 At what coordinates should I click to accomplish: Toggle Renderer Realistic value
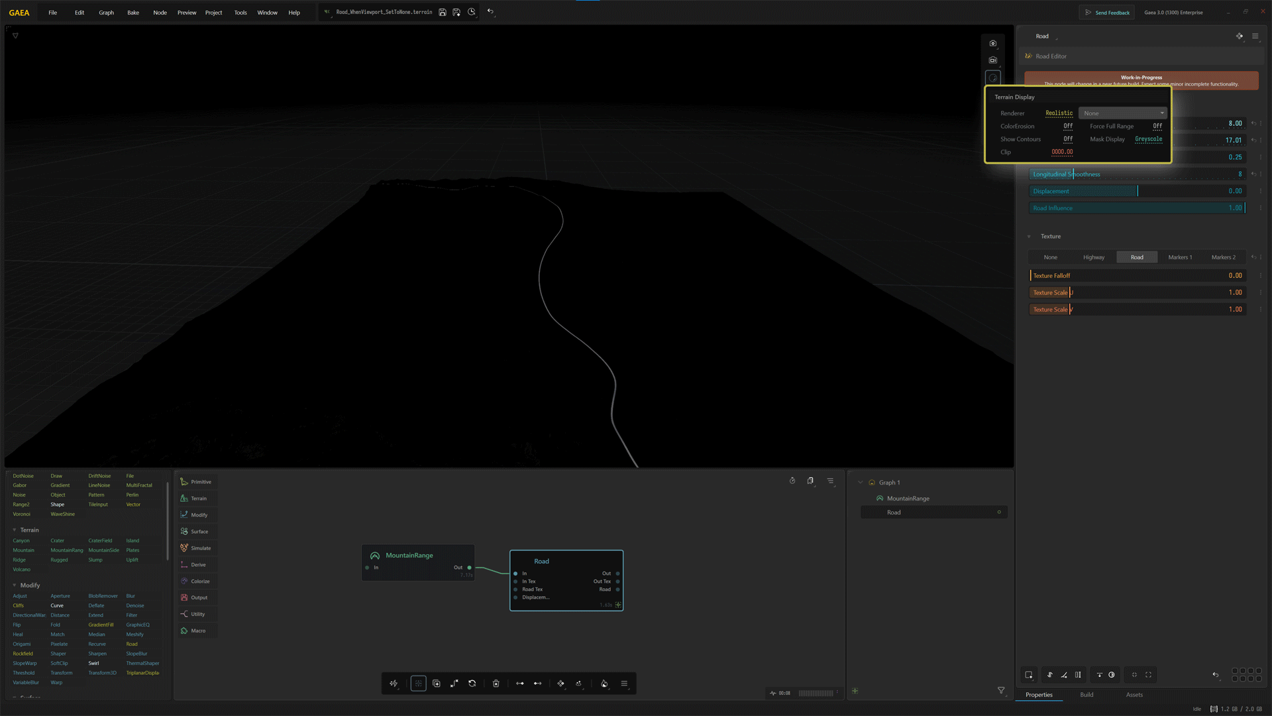[1059, 113]
